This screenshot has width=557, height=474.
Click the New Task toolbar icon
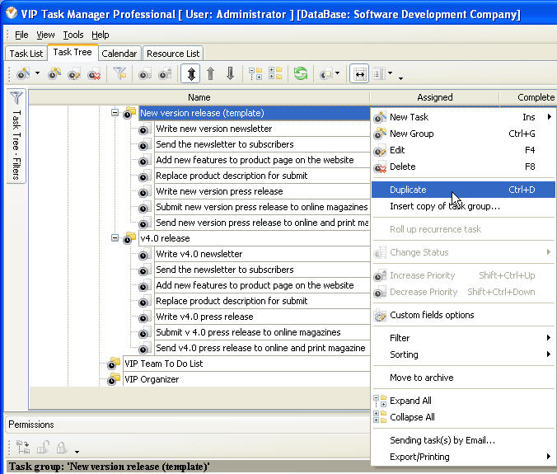click(23, 73)
